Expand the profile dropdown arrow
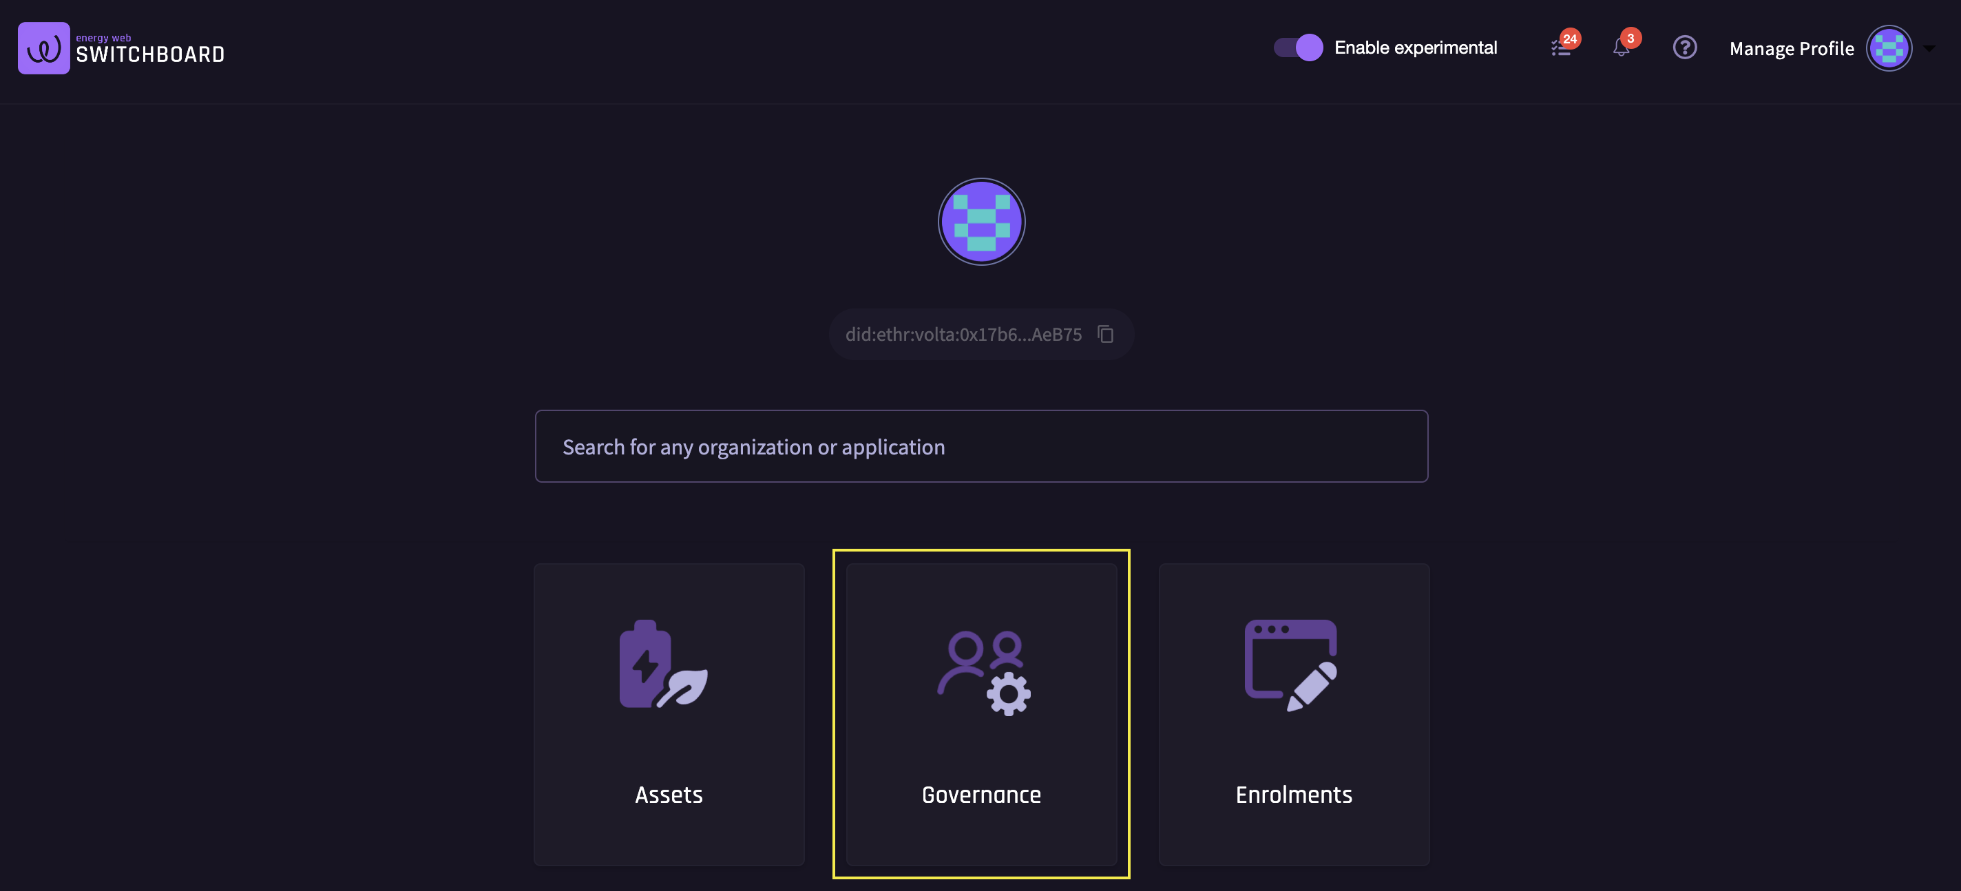 tap(1928, 48)
